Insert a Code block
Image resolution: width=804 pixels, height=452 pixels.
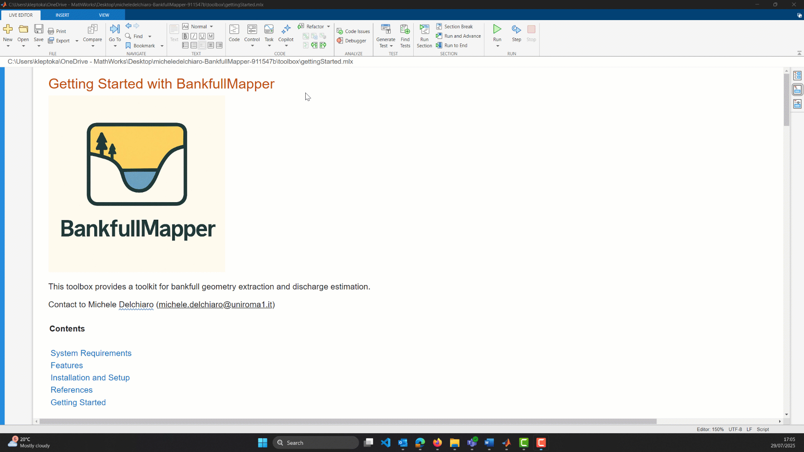pos(234,33)
